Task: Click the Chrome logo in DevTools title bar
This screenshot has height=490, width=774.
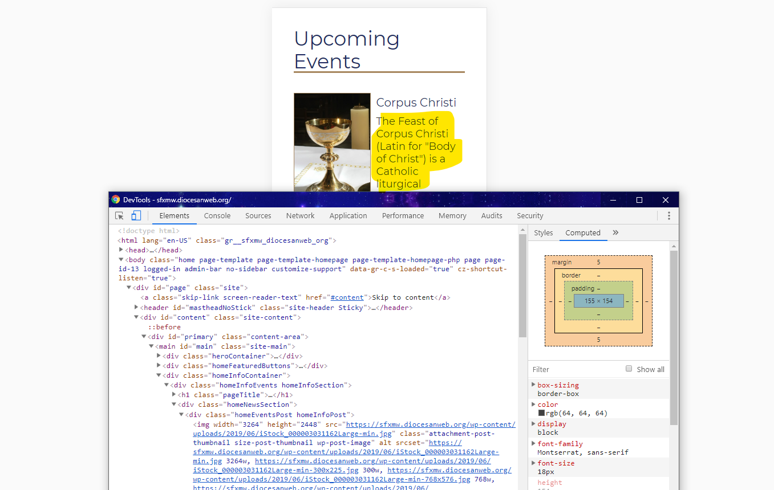Action: pyautogui.click(x=116, y=200)
